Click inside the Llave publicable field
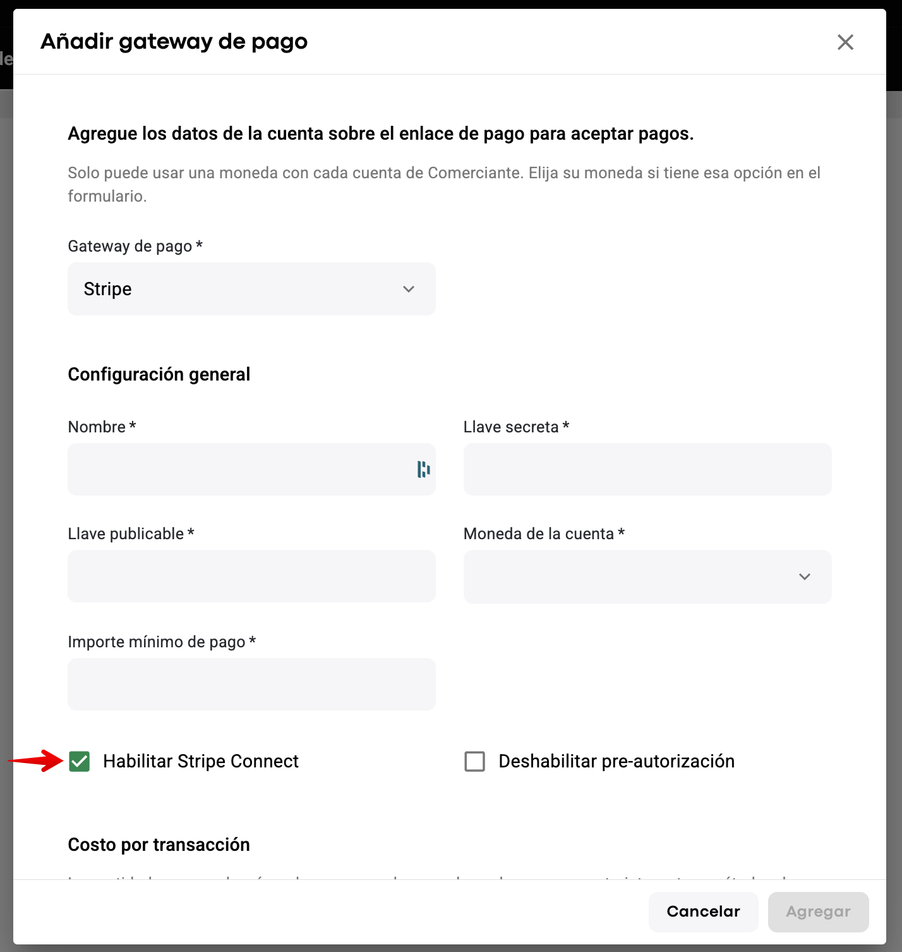This screenshot has width=902, height=952. pyautogui.click(x=251, y=576)
